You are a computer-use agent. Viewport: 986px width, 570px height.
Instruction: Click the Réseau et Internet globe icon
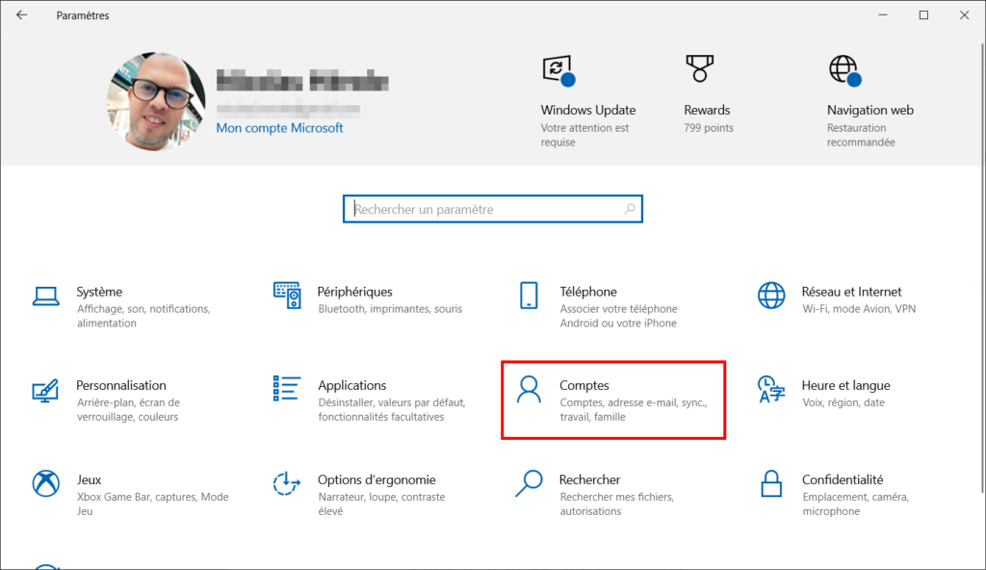(771, 295)
